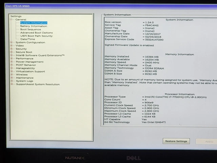Expand the Secure Boot node

[12, 52]
